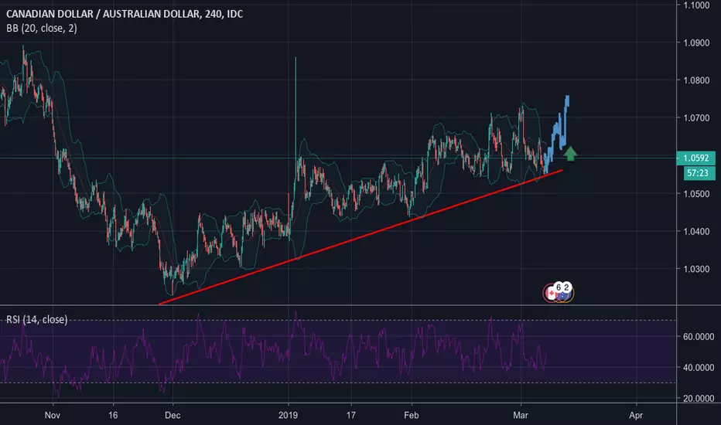
Task: Click the Apr date label on time axis
Action: pos(636,416)
